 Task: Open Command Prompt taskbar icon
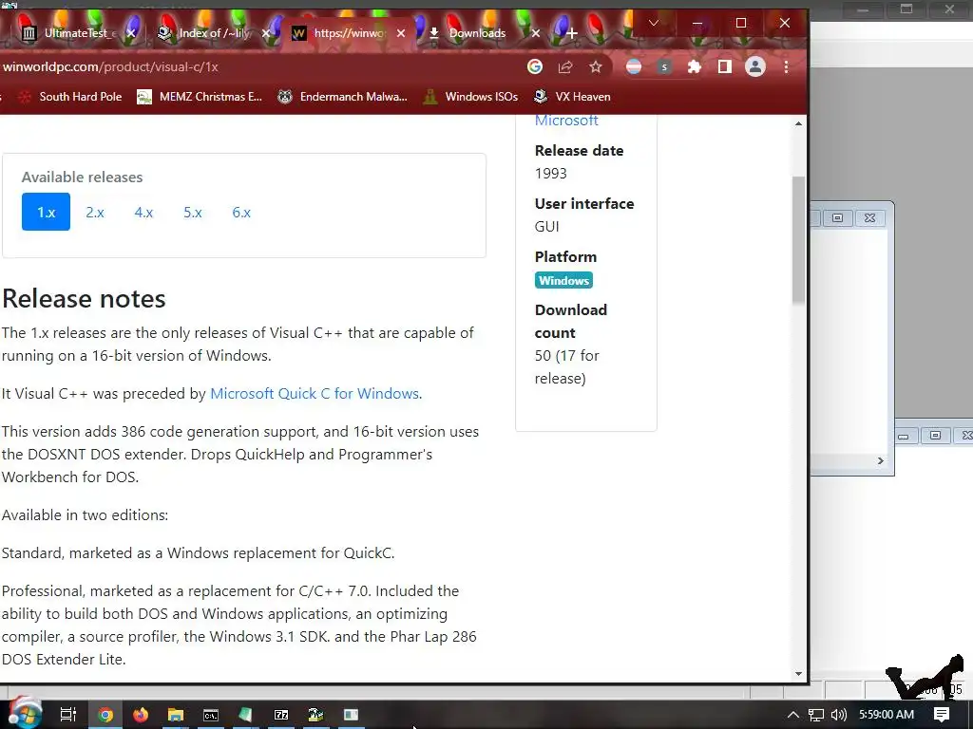[211, 715]
